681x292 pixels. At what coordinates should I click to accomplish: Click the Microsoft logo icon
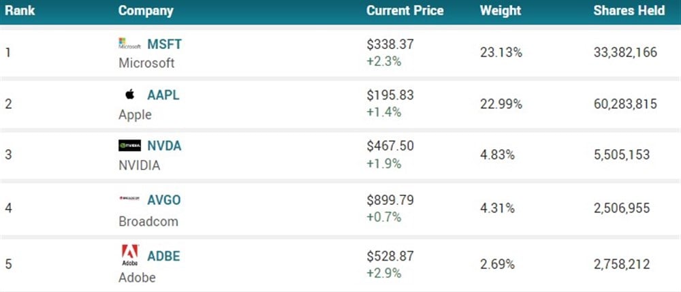(129, 44)
